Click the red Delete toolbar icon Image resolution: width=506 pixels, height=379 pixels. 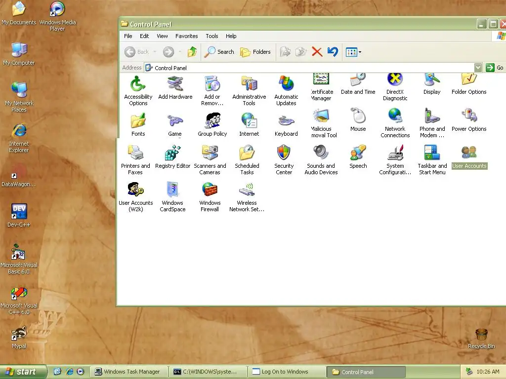[317, 51]
